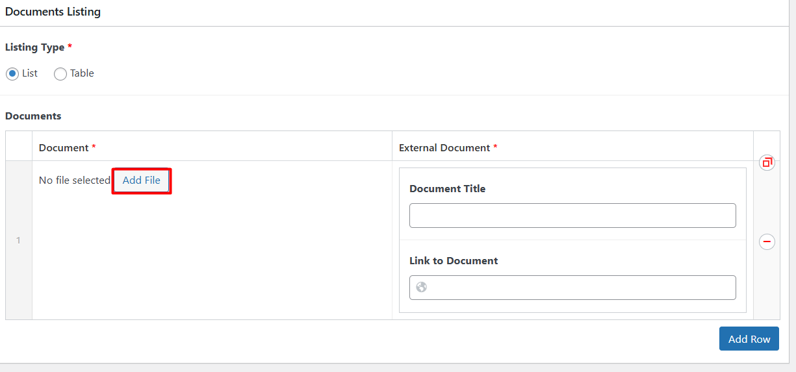Image resolution: width=796 pixels, height=372 pixels.
Task: Duplicate the document row
Action: [x=767, y=162]
